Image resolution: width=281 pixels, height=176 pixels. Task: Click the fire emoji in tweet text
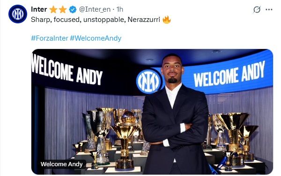pos(166,20)
